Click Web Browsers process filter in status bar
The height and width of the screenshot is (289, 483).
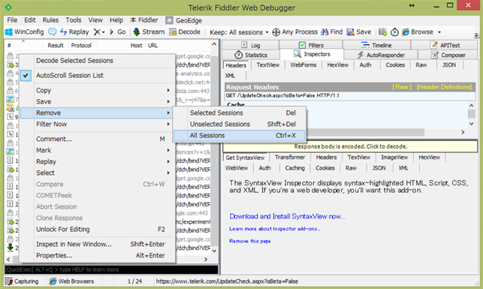[71, 281]
